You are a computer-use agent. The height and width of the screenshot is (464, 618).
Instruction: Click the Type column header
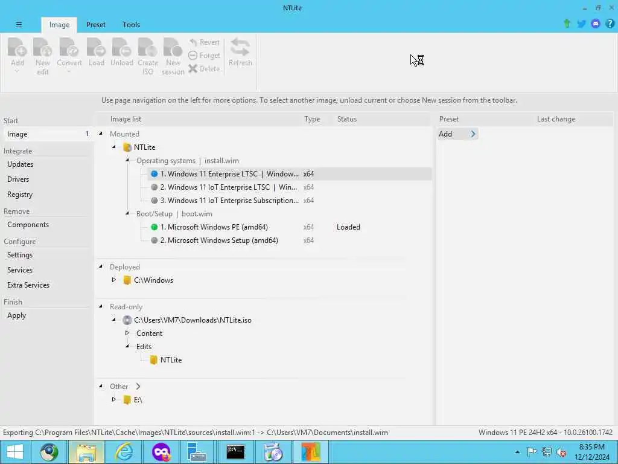[312, 119]
